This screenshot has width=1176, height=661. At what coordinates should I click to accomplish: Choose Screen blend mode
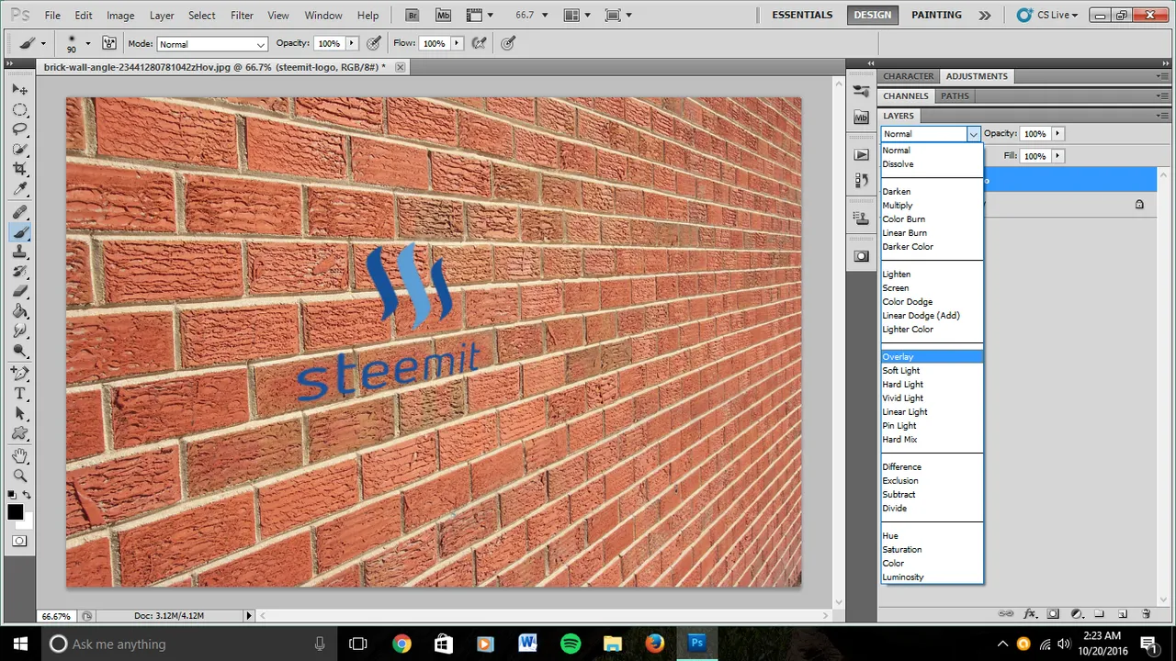tap(932, 288)
